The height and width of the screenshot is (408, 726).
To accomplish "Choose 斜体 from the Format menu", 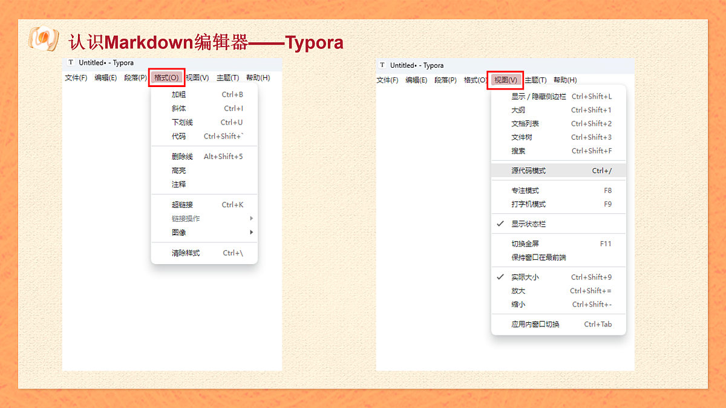I will point(204,108).
